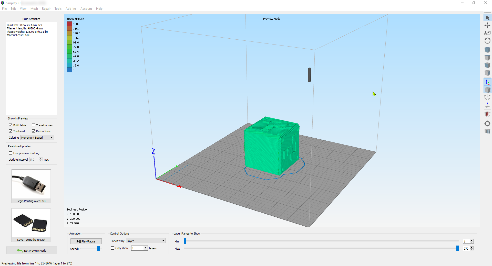Screen dimensions: 492x266
Task: Expand the Preview By Layer dropdown
Action: pyautogui.click(x=146, y=241)
